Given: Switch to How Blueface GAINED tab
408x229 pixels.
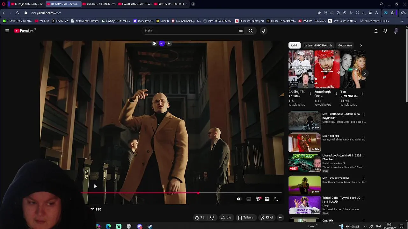Looking at the screenshot, I should pos(134,4).
